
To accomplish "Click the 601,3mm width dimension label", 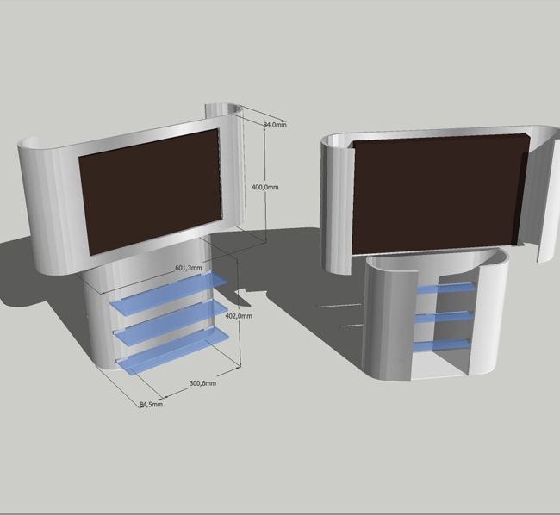I will 189,267.
